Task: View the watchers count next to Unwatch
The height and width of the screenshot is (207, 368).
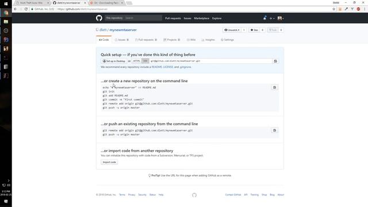Action: point(244,30)
